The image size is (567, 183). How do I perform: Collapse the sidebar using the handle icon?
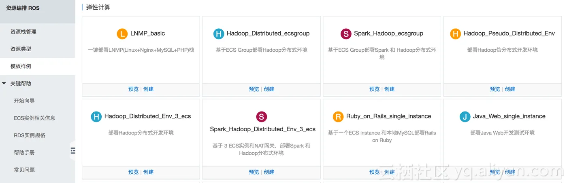pos(73,151)
